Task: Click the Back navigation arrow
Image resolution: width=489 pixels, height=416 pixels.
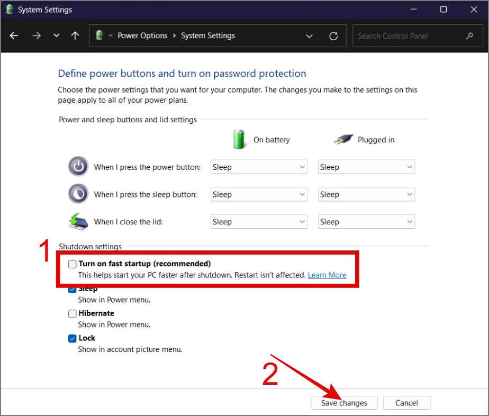Action: (14, 36)
